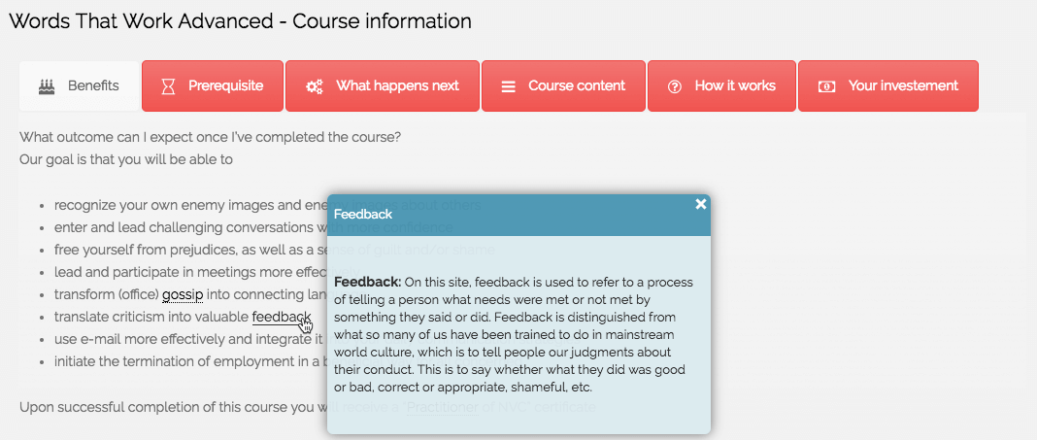Viewport: 1037px width, 440px height.
Task: Click the gears icon beside What happens next
Action: click(315, 86)
